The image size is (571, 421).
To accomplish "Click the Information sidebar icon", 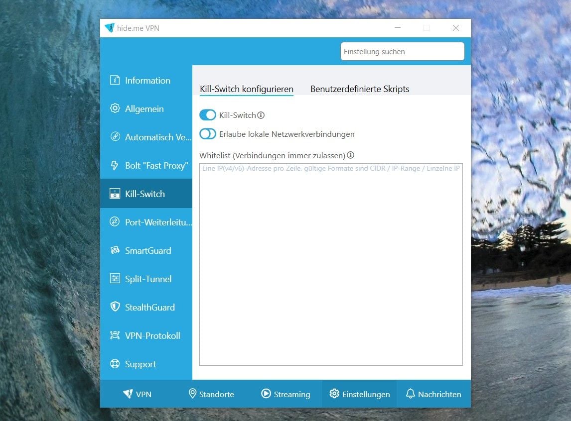I will coord(115,80).
